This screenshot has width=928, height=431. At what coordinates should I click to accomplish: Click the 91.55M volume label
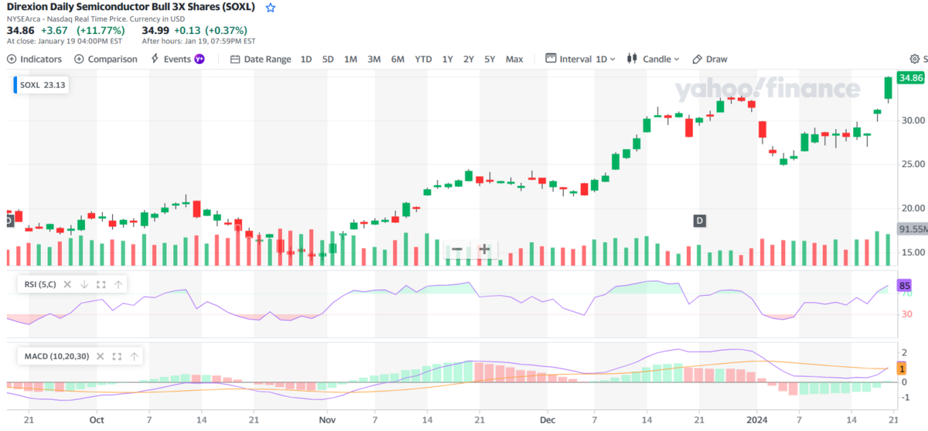[x=913, y=229]
